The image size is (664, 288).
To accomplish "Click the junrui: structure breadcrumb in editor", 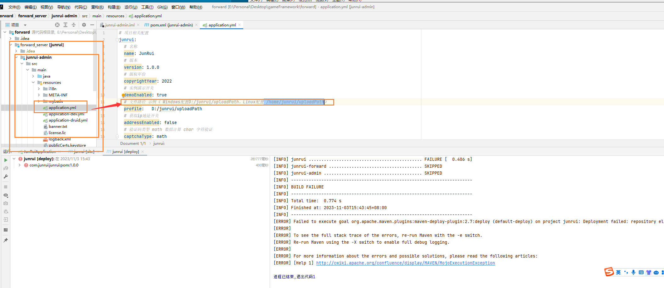I will (x=159, y=143).
